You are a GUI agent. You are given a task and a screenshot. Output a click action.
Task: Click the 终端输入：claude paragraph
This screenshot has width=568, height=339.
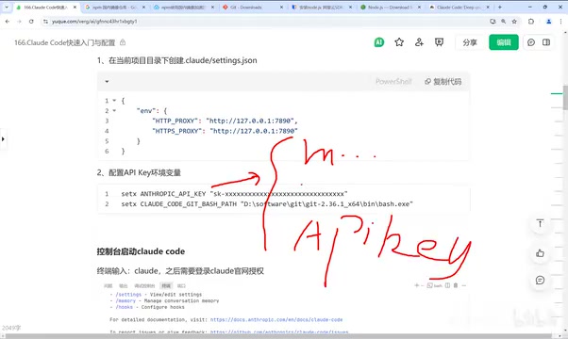click(x=180, y=271)
